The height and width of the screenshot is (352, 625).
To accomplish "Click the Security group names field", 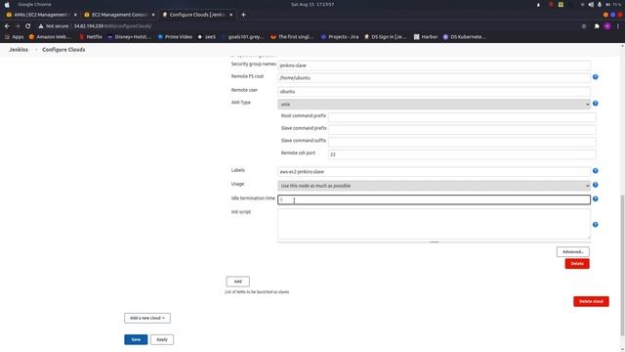I will pos(434,66).
